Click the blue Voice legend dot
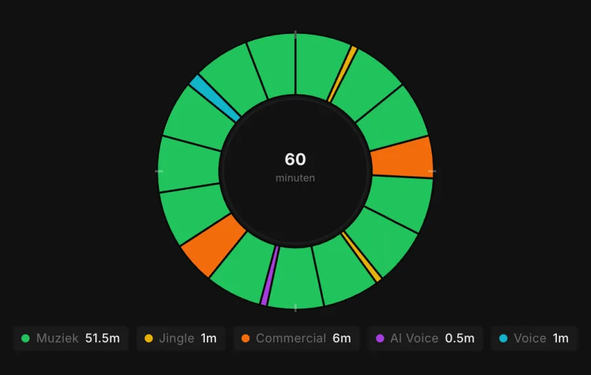591x375 pixels. pyautogui.click(x=503, y=338)
